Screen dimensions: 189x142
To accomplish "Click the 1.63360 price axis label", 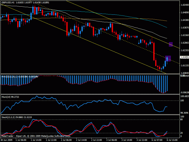I will tap(185, 35).
